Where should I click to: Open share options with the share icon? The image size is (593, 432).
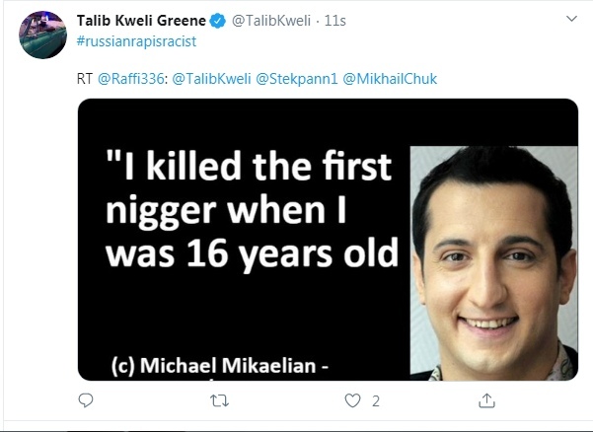coord(485,400)
